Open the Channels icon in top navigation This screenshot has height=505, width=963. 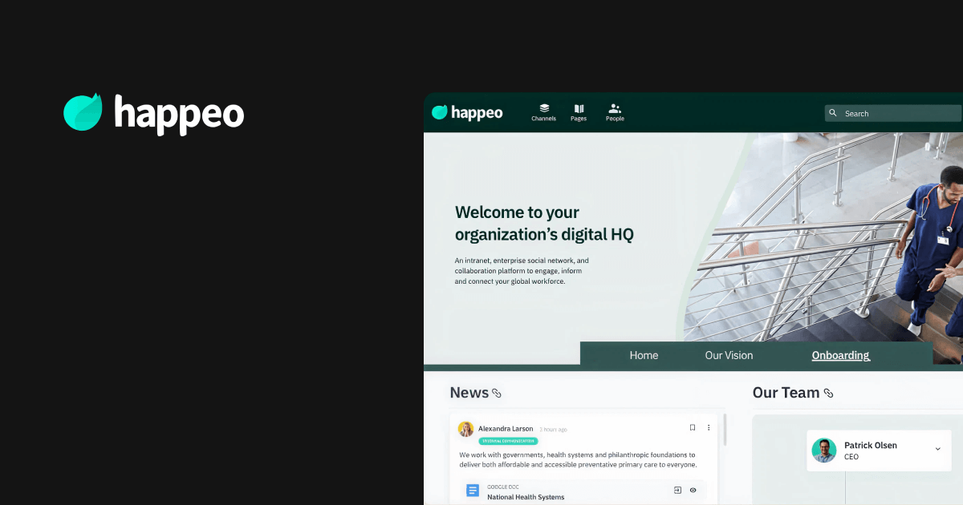click(543, 109)
